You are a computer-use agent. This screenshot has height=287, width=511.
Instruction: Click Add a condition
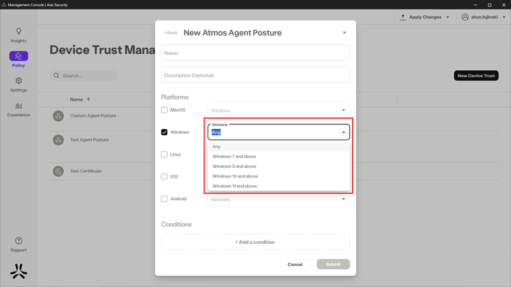coord(255,242)
